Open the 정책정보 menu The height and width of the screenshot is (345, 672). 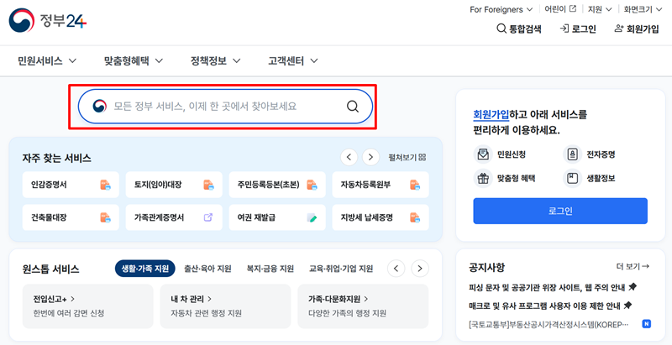216,61
